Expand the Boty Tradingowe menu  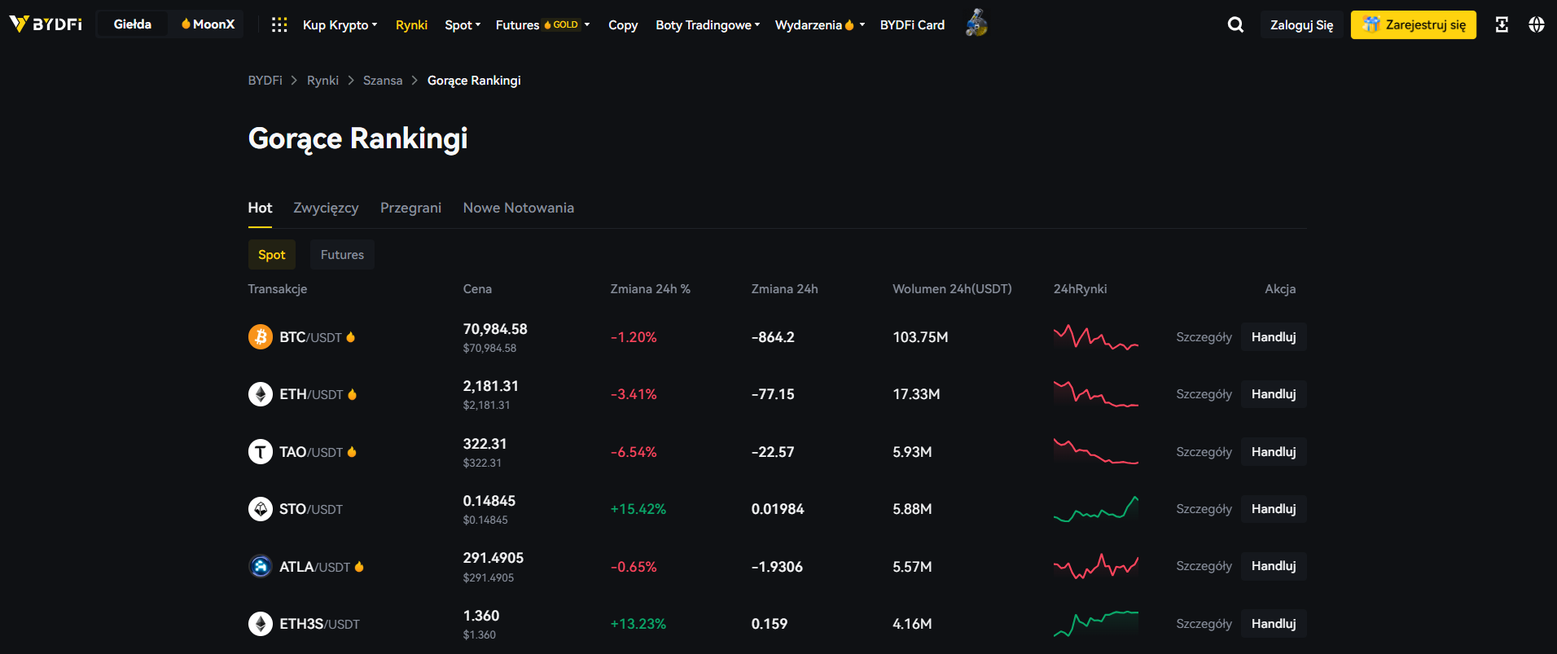pyautogui.click(x=707, y=25)
